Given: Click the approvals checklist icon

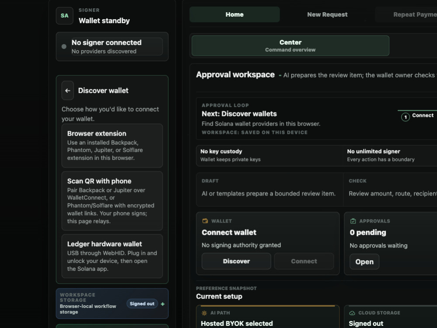Looking at the screenshot, I should click(x=353, y=221).
